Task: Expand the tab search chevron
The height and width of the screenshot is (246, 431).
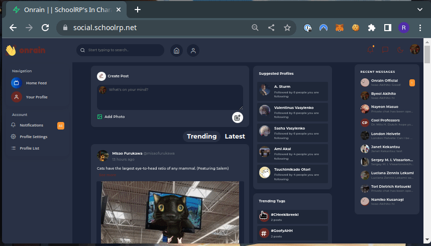Action: (420, 10)
